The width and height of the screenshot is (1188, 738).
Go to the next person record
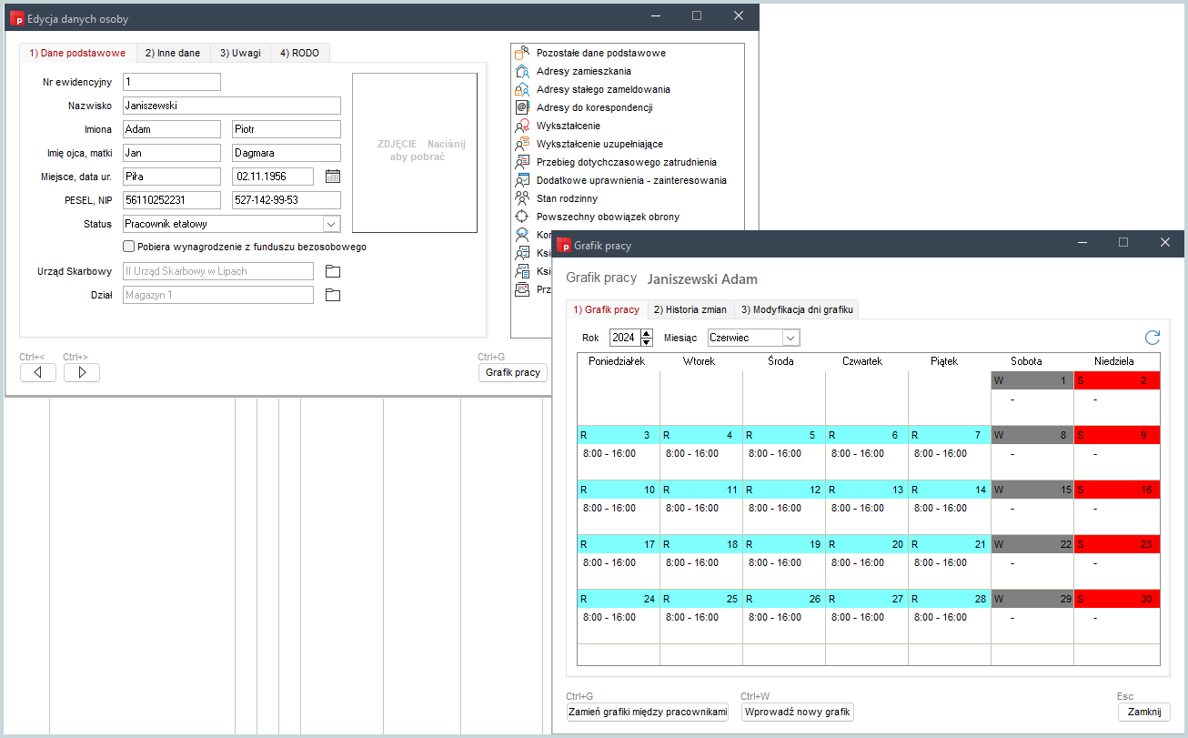click(82, 372)
